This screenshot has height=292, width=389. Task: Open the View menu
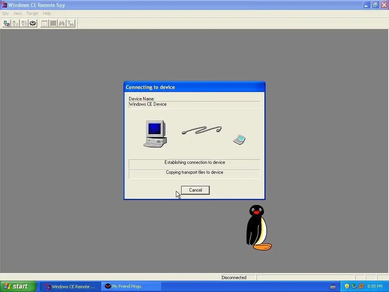point(17,13)
